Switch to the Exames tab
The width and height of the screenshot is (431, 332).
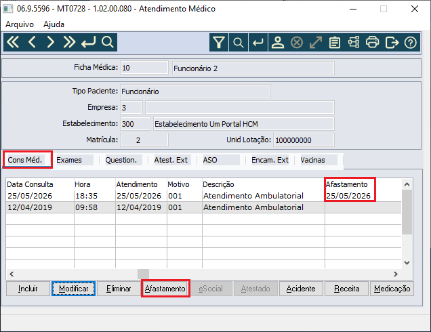[x=69, y=160]
